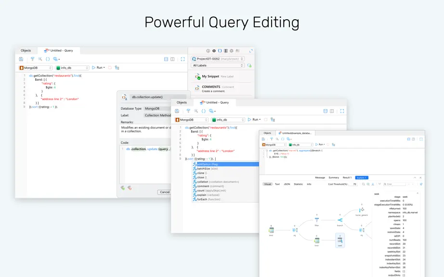Switch explain view to the Visual mode
This screenshot has height=277, width=444.
coord(268,184)
